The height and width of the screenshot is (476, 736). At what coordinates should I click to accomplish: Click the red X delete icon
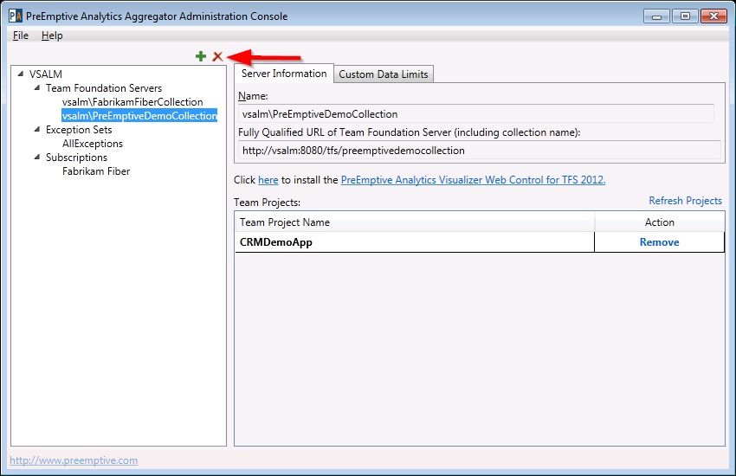217,56
